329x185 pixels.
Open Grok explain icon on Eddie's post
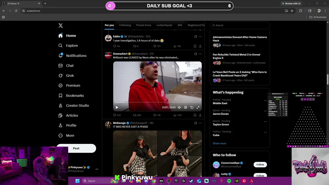(x=196, y=36)
